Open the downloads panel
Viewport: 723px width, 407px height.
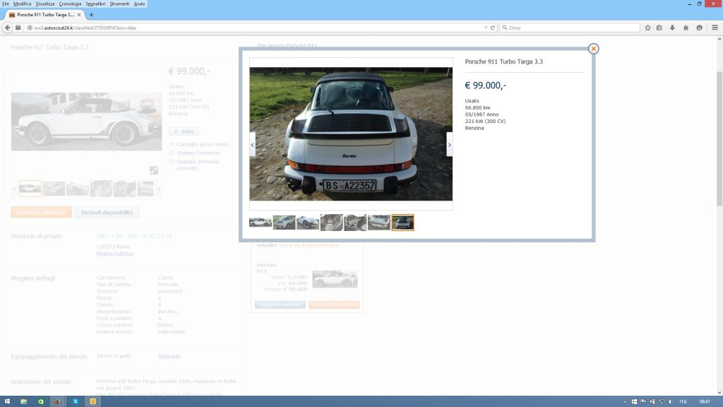point(672,28)
